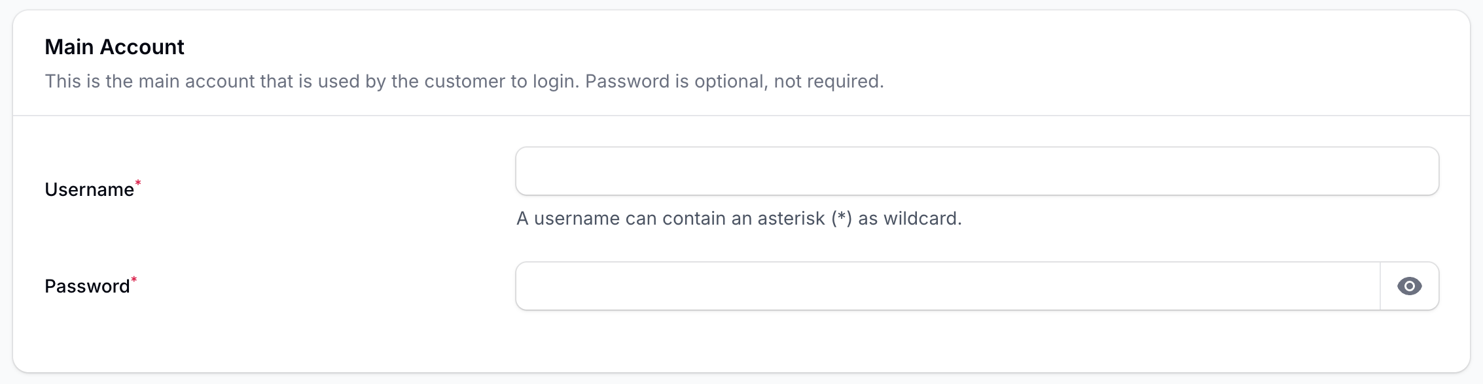This screenshot has height=384, width=1483.
Task: Click the word "login" in the description
Action: [x=555, y=81]
